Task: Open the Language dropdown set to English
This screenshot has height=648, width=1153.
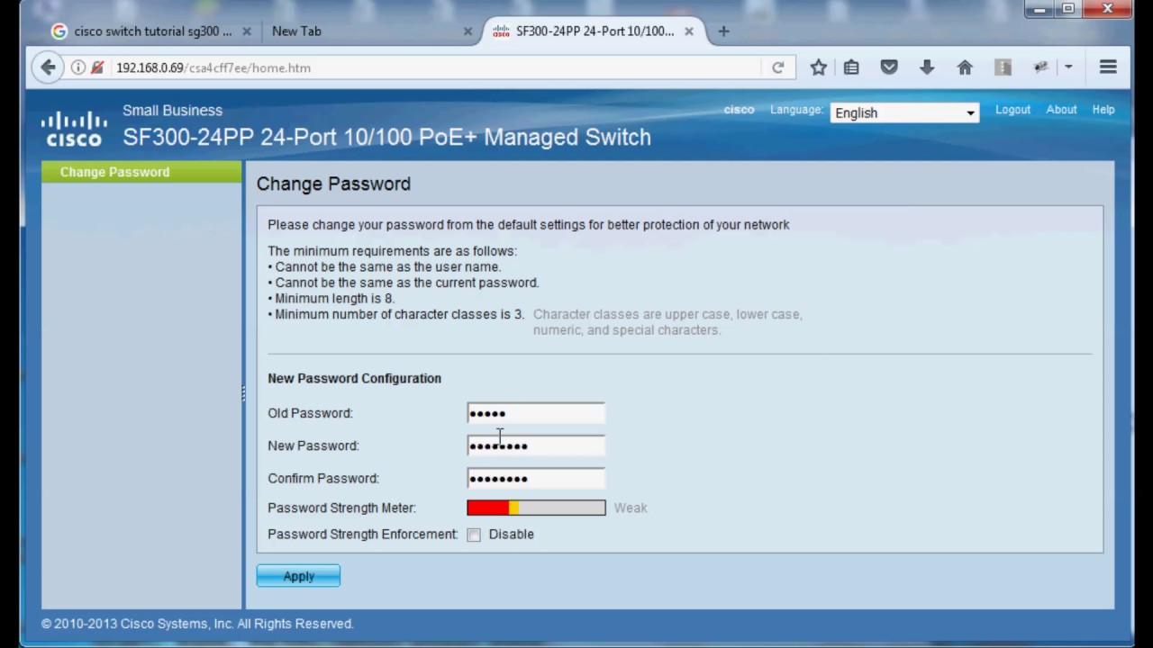Action: [x=904, y=112]
